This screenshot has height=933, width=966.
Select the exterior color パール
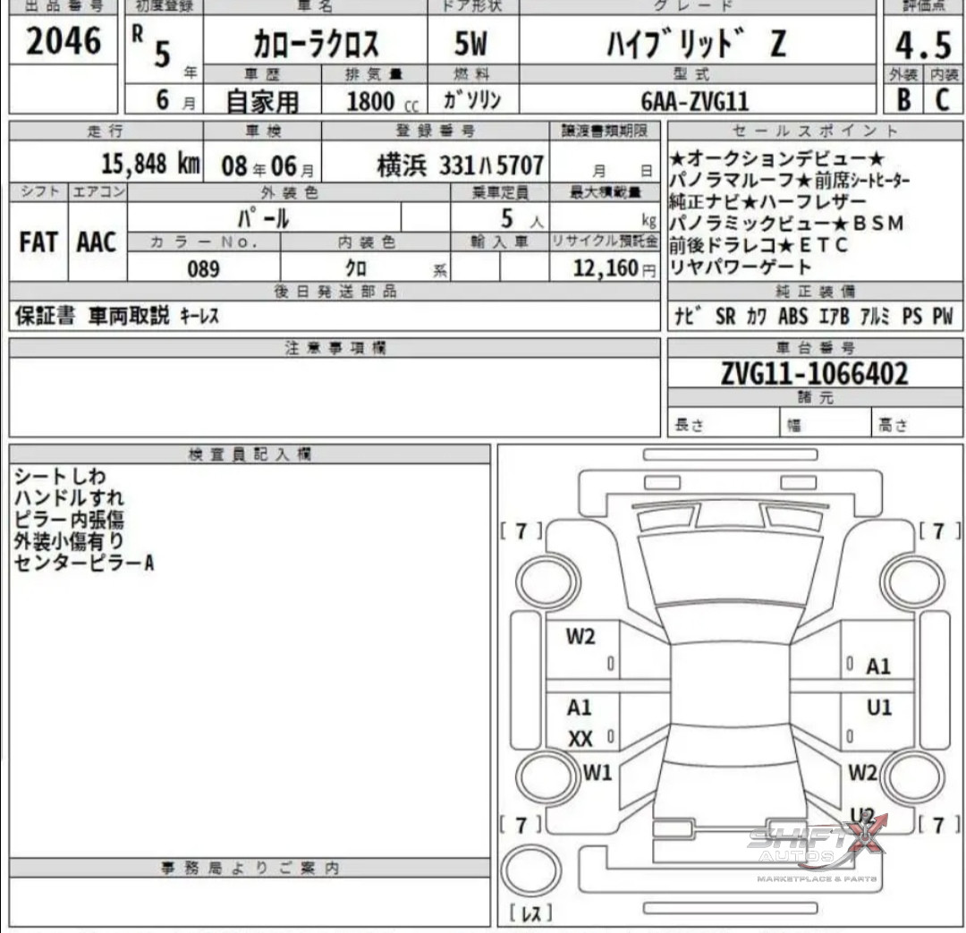(x=263, y=218)
